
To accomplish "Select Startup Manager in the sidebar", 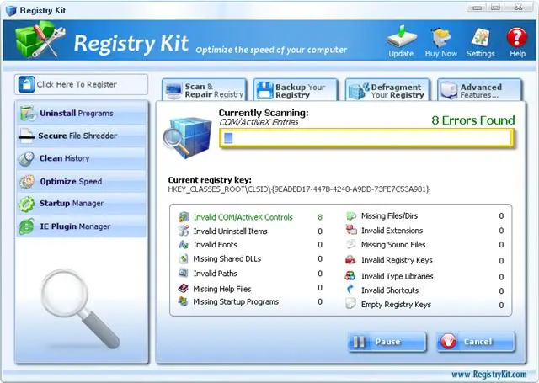I will point(82,204).
